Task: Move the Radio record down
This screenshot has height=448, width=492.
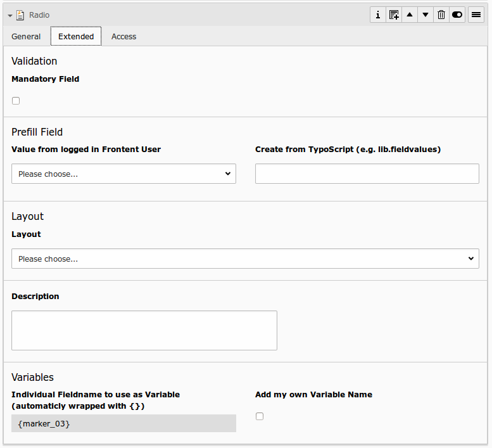Action: (x=426, y=15)
